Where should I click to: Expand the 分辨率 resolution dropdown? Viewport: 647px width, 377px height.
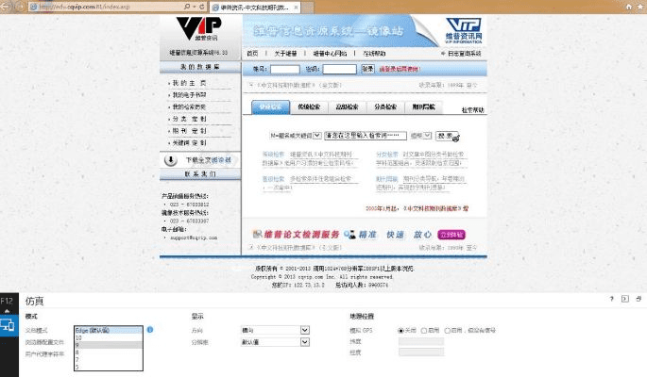[x=305, y=342]
